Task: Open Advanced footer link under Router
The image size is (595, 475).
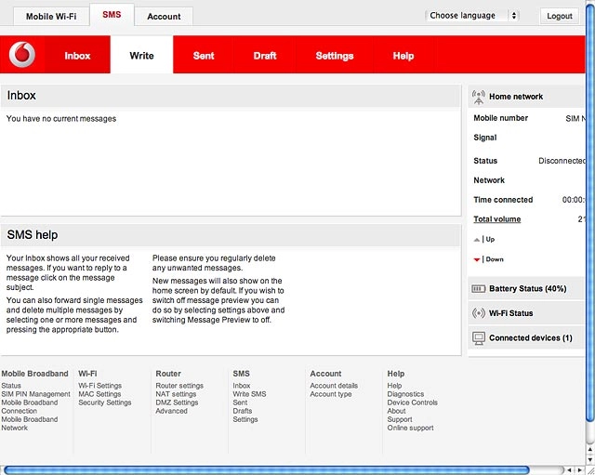Action: pyautogui.click(x=171, y=411)
